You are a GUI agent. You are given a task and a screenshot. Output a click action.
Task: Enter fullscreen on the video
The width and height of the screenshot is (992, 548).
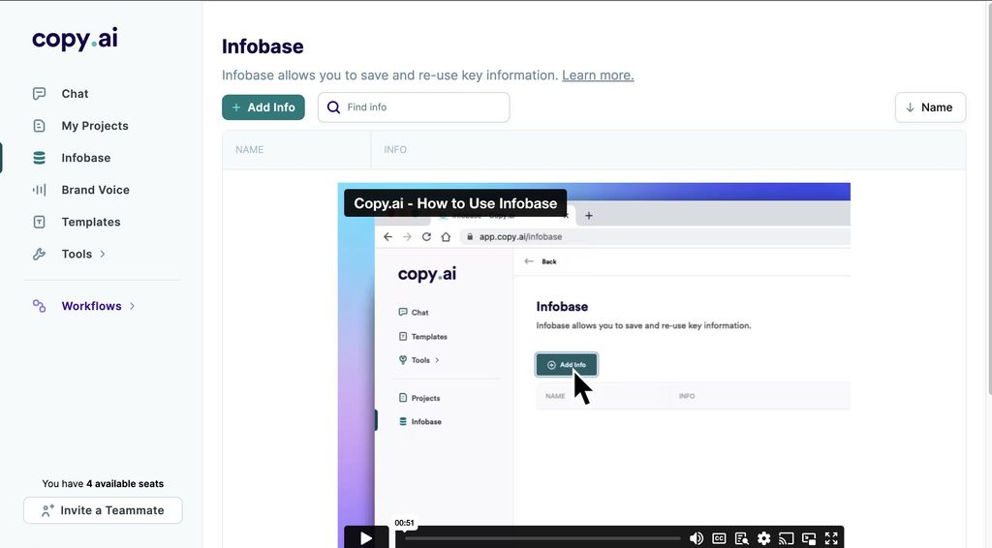pyautogui.click(x=831, y=538)
